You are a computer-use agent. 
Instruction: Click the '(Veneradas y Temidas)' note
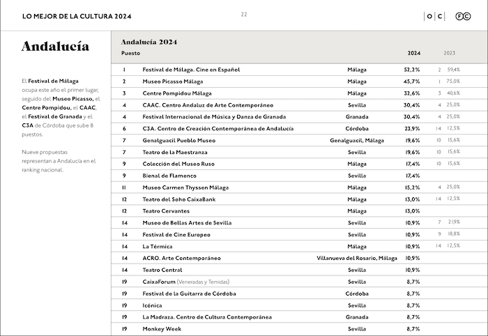204,282
